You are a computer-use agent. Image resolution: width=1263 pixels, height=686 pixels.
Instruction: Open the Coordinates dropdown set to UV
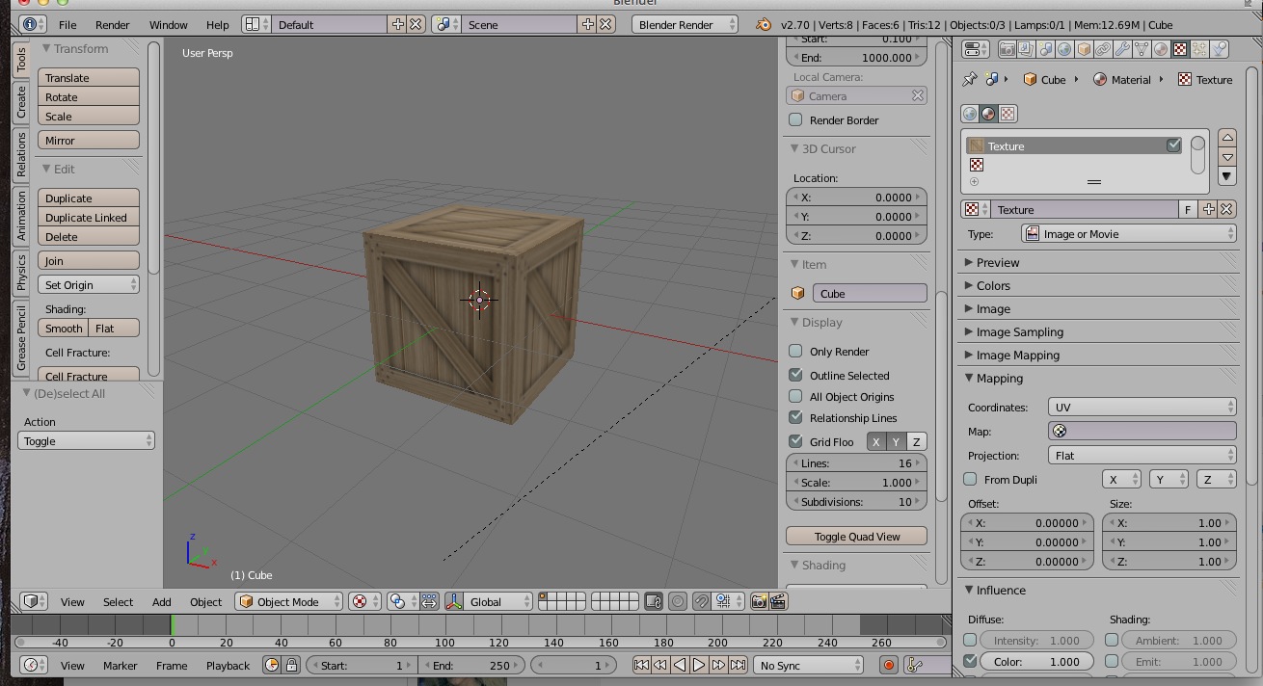(x=1142, y=407)
